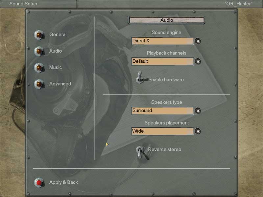Click the Speakers placement label

pyautogui.click(x=167, y=123)
